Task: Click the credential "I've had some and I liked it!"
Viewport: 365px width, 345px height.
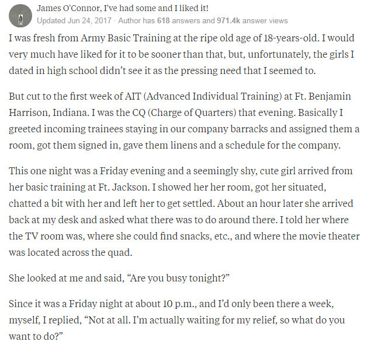Action: (x=156, y=8)
